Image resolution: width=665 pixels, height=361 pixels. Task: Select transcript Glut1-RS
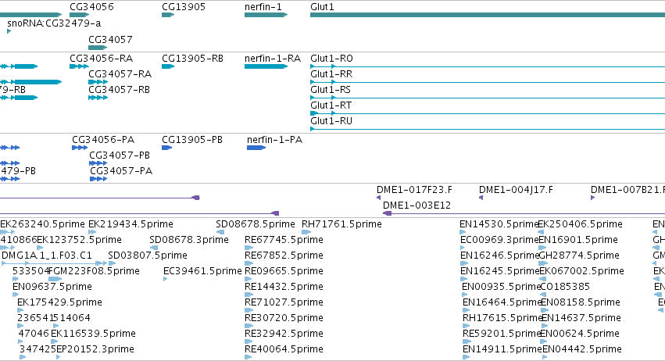coord(331,90)
